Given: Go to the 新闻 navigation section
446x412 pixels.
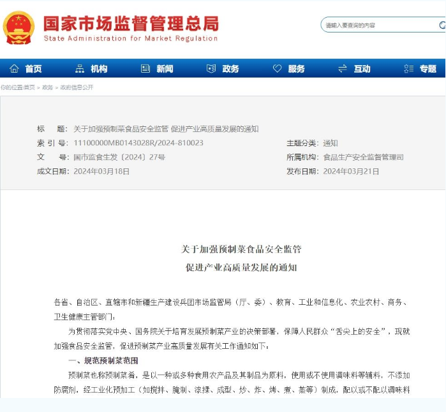Looking at the screenshot, I should (165, 69).
